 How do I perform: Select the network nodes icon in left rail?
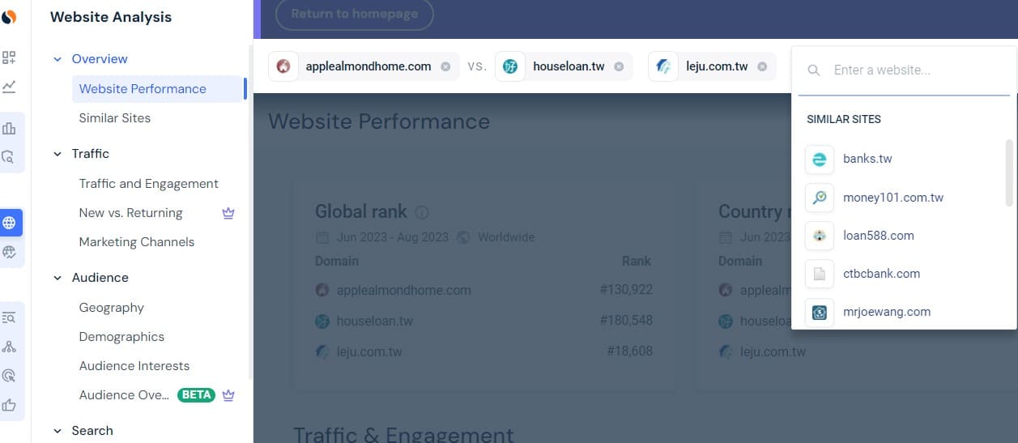(x=10, y=347)
